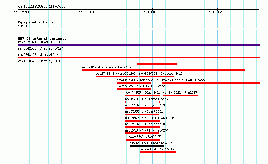
Task: Click the right arrow at ruler end
Action: (258, 9)
